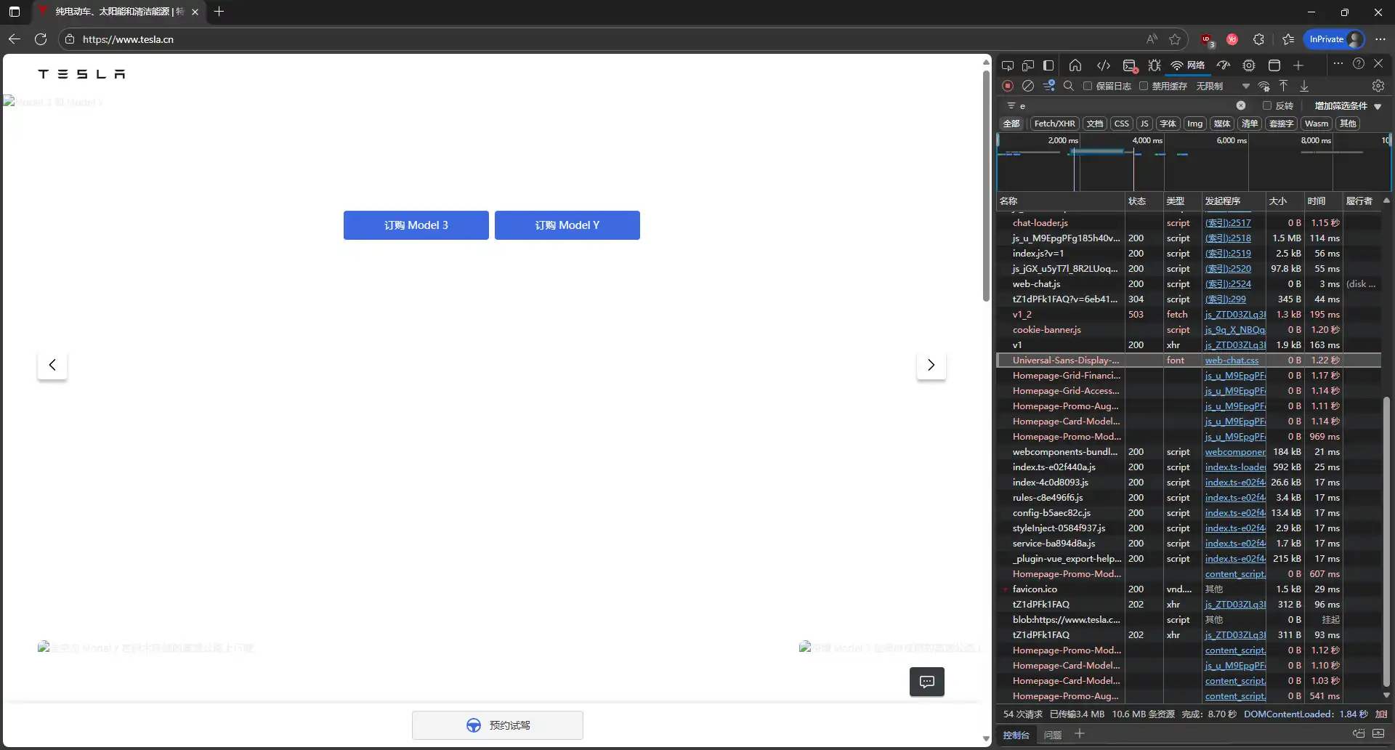
Task: Refresh the Tesla page
Action: pos(41,39)
